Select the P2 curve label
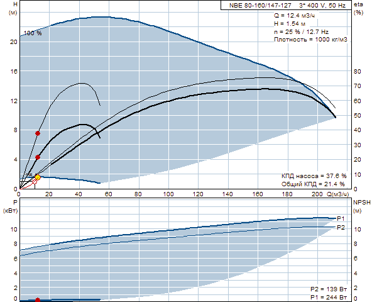The width and height of the screenshot is (372, 302). (x=341, y=227)
